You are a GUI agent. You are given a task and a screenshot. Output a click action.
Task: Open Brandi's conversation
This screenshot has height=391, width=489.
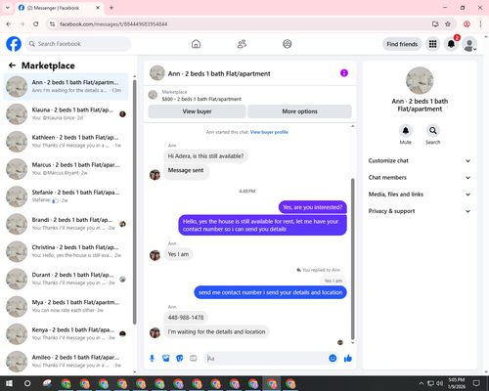[x=66, y=224]
